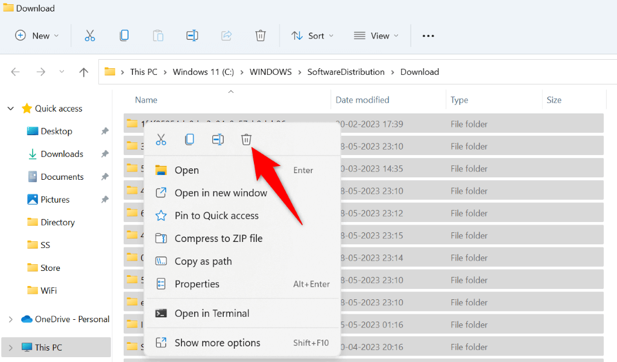Image resolution: width=617 pixels, height=362 pixels.
Task: Go back with the left arrow
Action: tap(15, 72)
